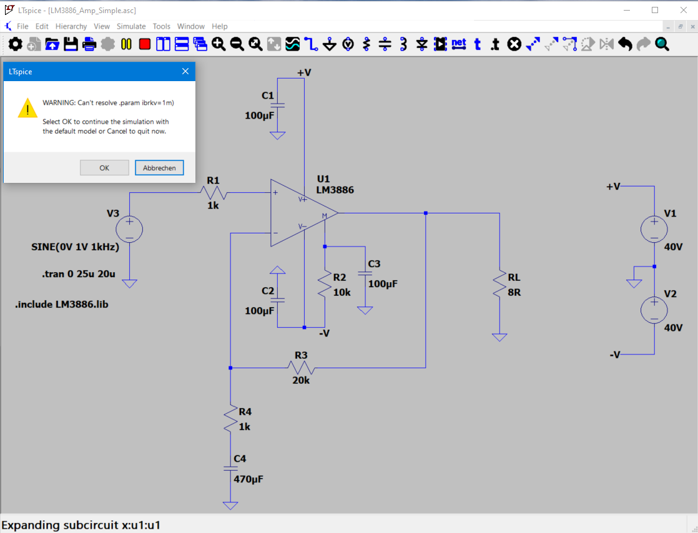Open the File menu
698x533 pixels.
click(x=22, y=26)
